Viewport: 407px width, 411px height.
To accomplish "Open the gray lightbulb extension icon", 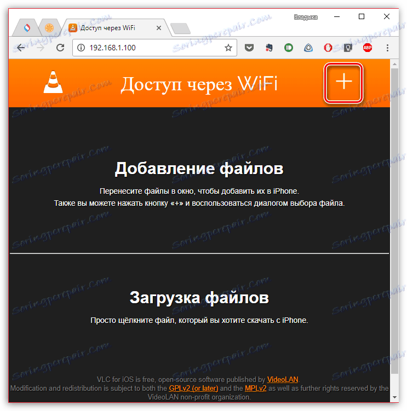I will pos(348,48).
